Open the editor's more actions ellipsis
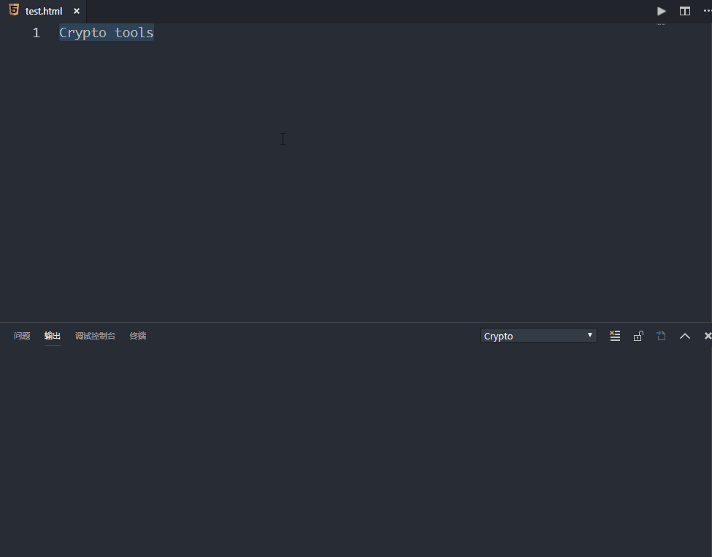 coord(708,11)
